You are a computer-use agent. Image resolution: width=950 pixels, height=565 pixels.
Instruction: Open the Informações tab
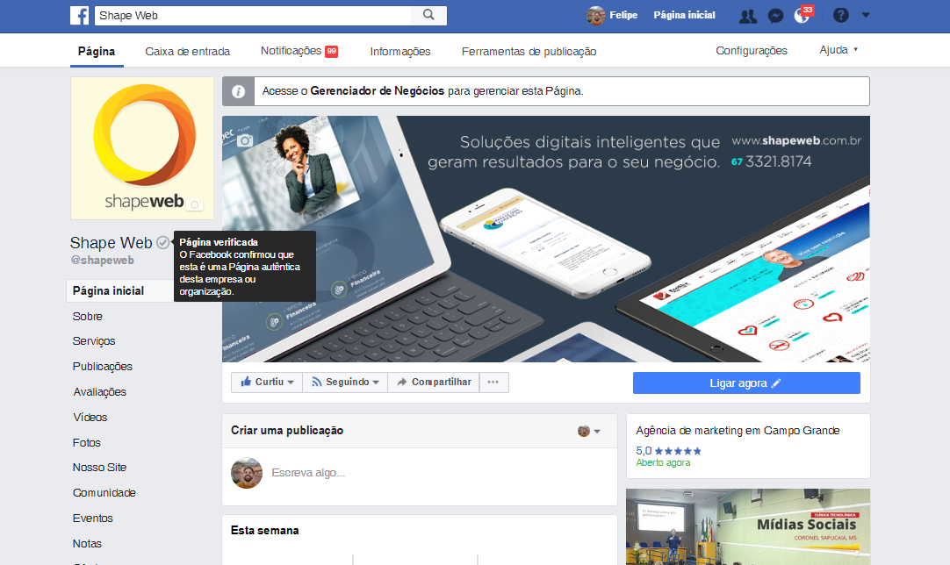click(399, 52)
